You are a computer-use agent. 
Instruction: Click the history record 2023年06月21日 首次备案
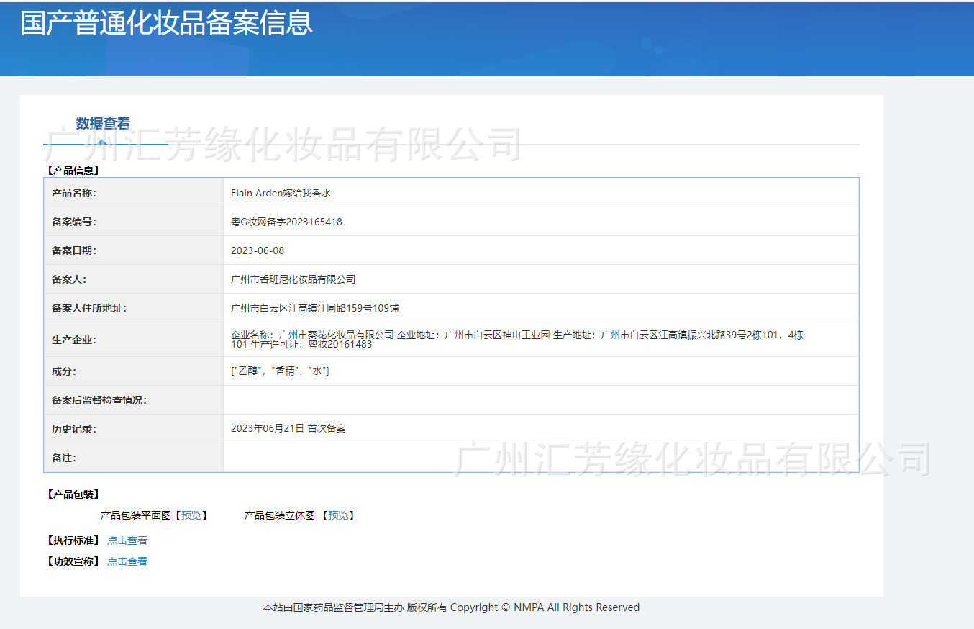[x=288, y=428]
